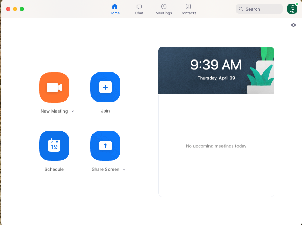This screenshot has width=302, height=225.
Task: Start a New Meeting with the orange camera icon
Action: click(54, 88)
